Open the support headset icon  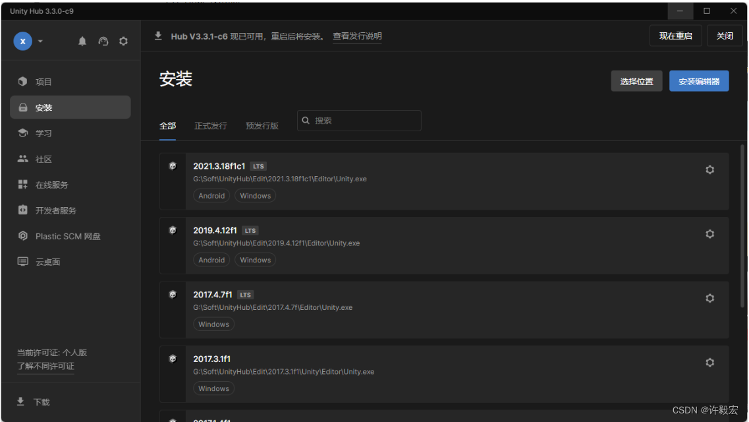[x=103, y=41]
